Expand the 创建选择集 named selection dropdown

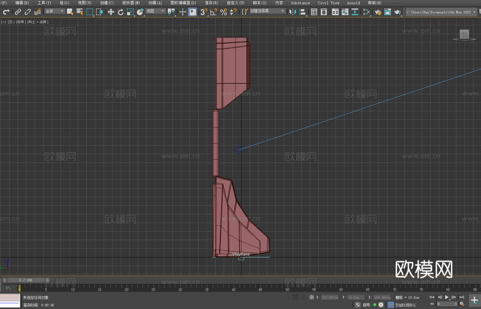tap(268, 11)
